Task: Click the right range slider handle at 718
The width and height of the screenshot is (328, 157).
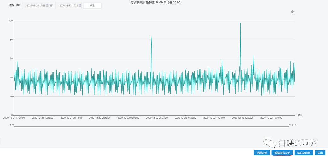Action: tap(289, 125)
